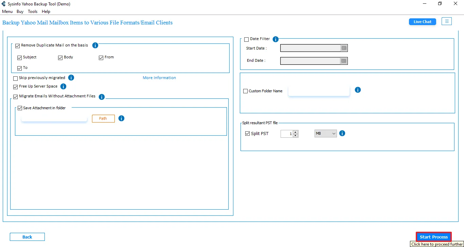
Task: Toggle Free Up Server Space checkbox
Action: [15, 87]
